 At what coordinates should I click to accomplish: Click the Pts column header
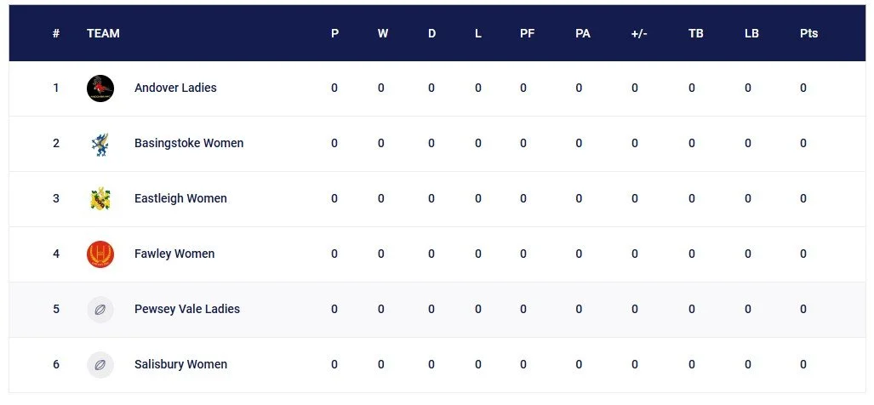(808, 33)
